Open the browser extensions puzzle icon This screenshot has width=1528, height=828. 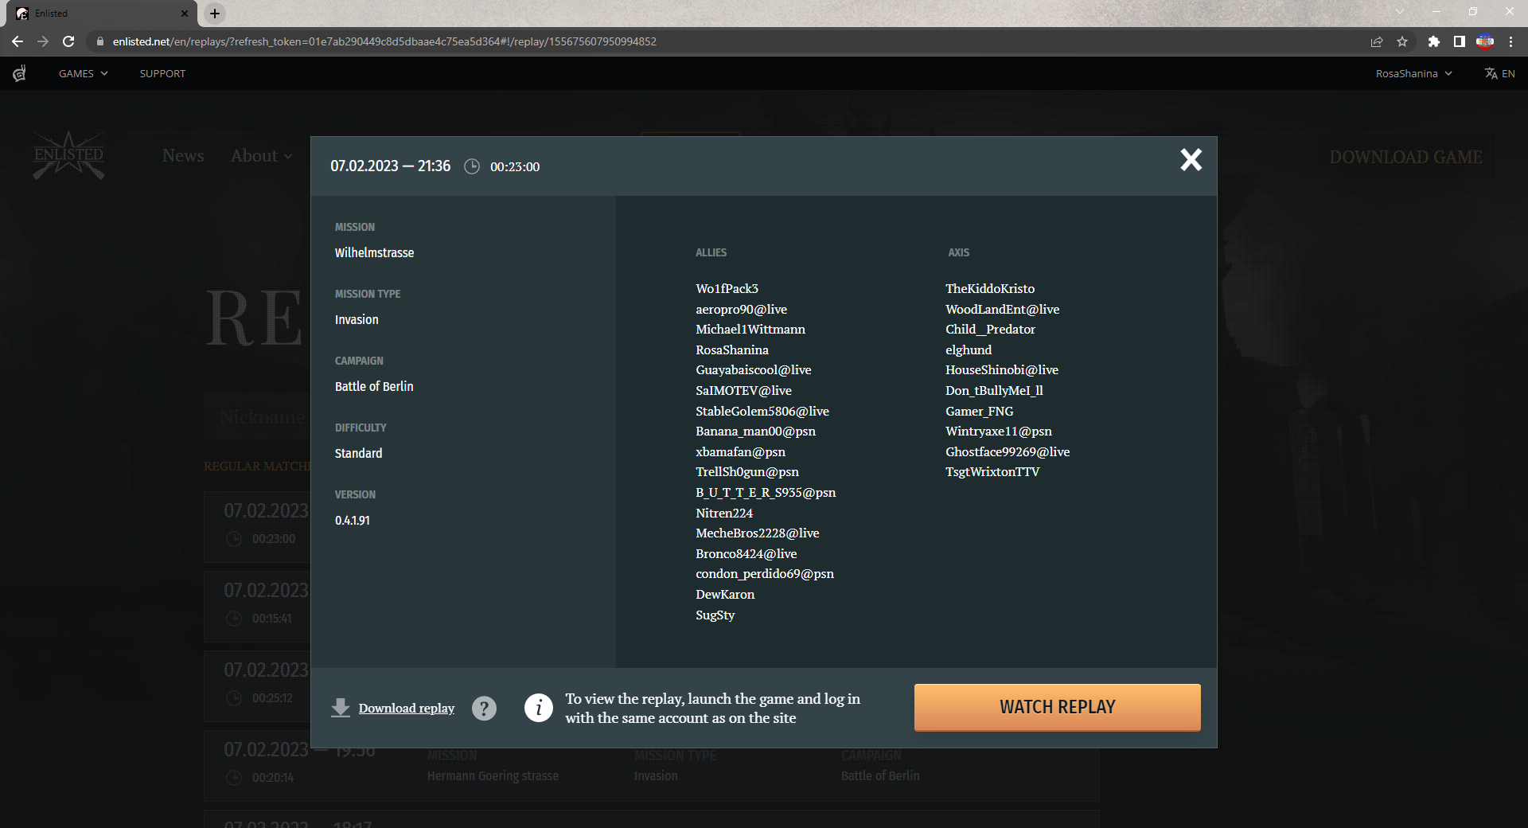[x=1433, y=41]
